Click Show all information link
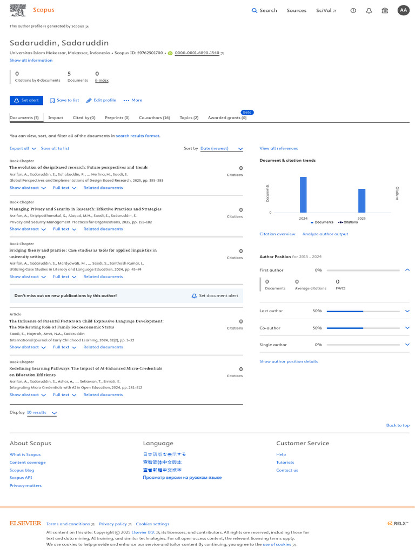 pos(31,61)
